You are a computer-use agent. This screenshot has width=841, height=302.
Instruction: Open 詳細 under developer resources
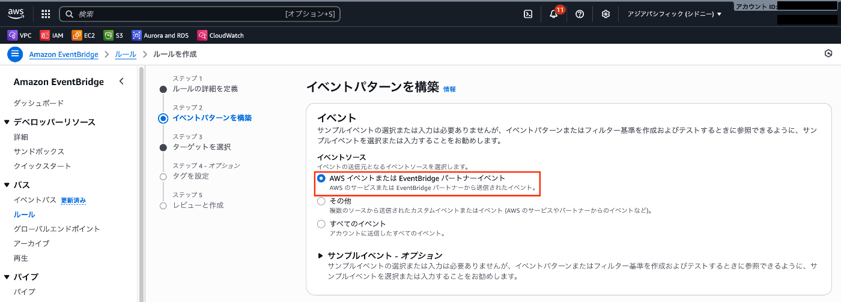[x=21, y=137]
